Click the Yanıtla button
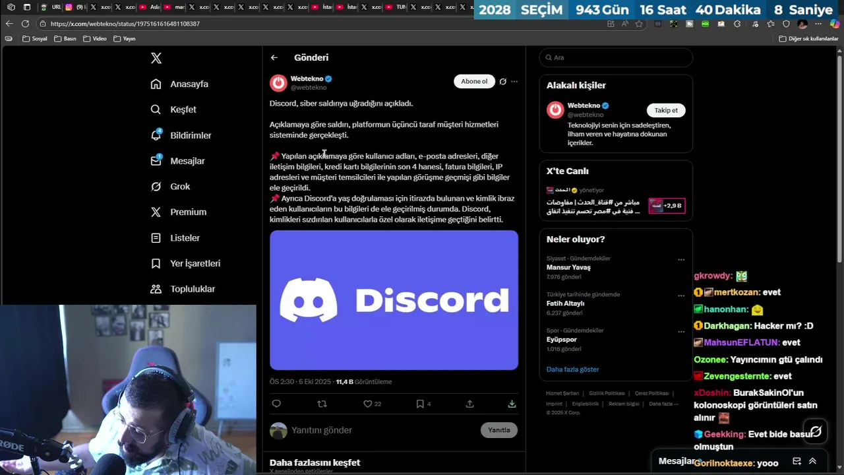The width and height of the screenshot is (844, 475). tap(499, 430)
